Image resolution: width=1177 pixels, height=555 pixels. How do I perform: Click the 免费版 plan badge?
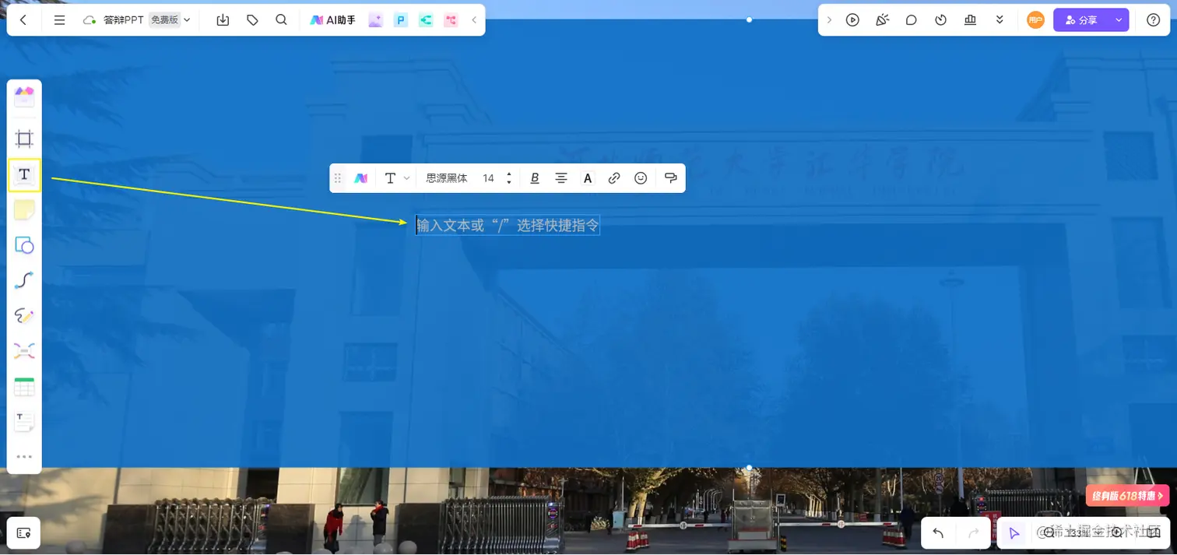pyautogui.click(x=164, y=20)
